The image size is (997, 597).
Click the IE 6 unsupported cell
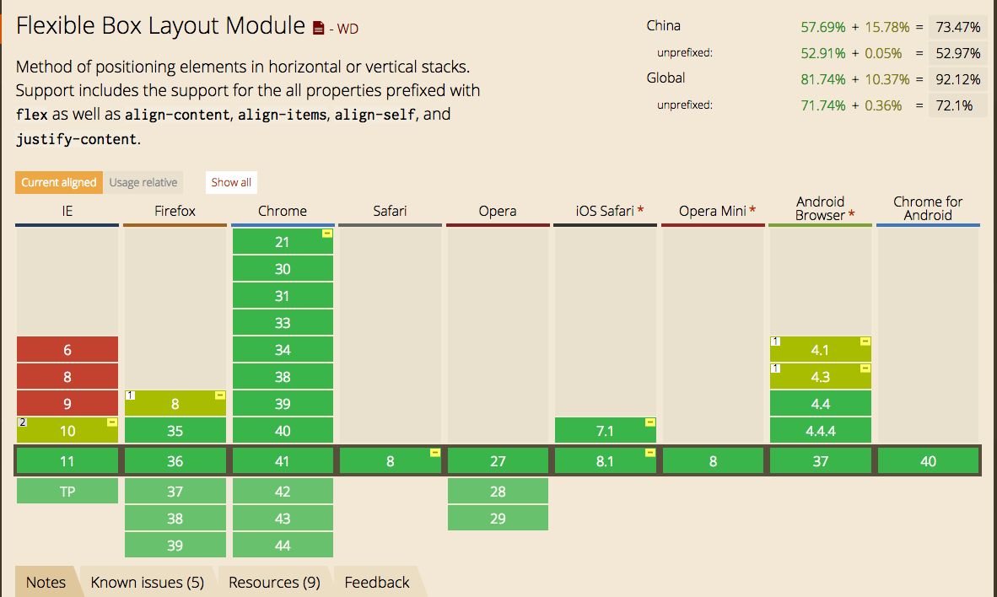click(67, 349)
